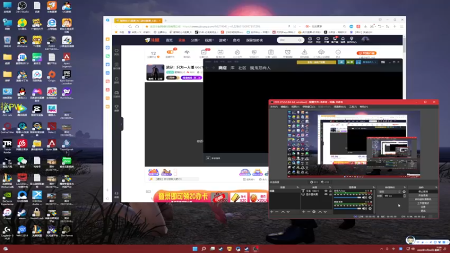Click PC客户端 download button on Douyu
The width and height of the screenshot is (450, 253).
(x=367, y=53)
